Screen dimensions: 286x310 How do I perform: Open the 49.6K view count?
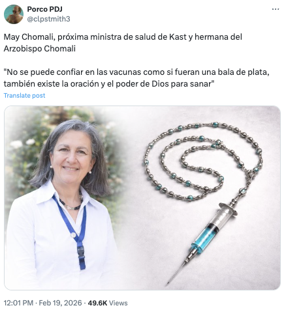(97, 303)
